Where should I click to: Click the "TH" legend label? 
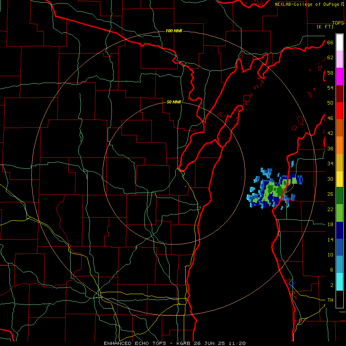tap(330, 300)
